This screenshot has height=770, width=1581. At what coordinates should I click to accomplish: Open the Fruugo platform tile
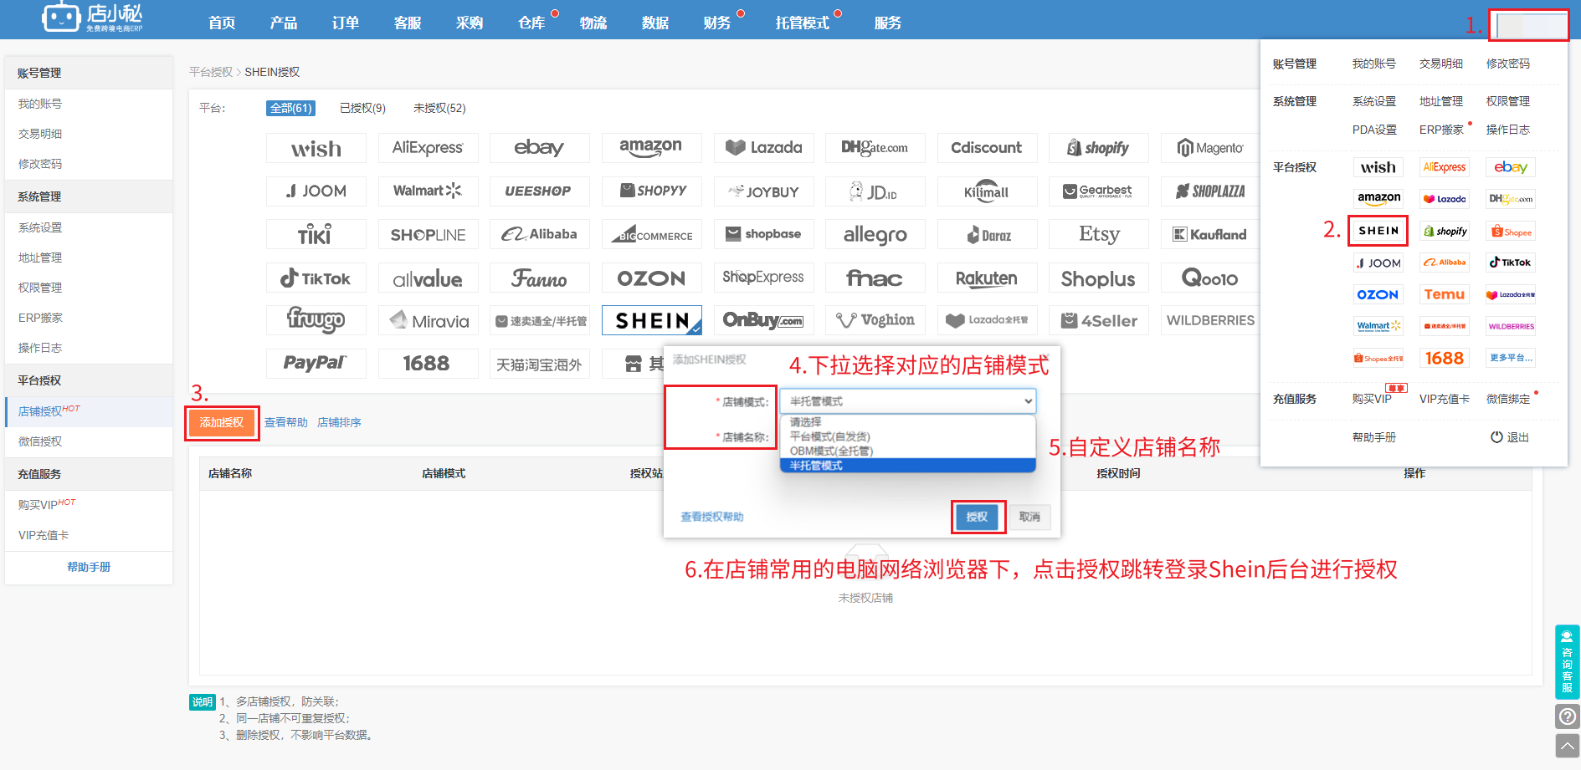316,321
